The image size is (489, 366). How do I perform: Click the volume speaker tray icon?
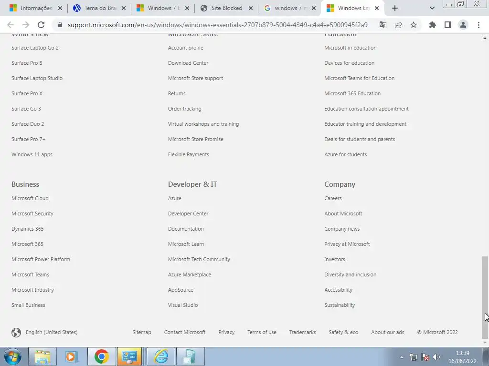(436, 357)
